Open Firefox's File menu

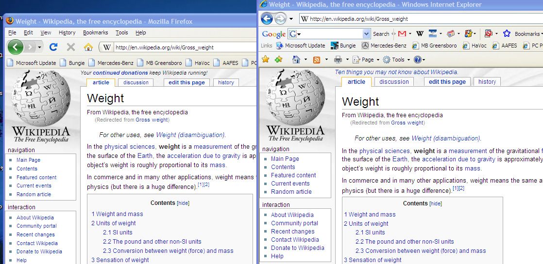tap(12, 32)
